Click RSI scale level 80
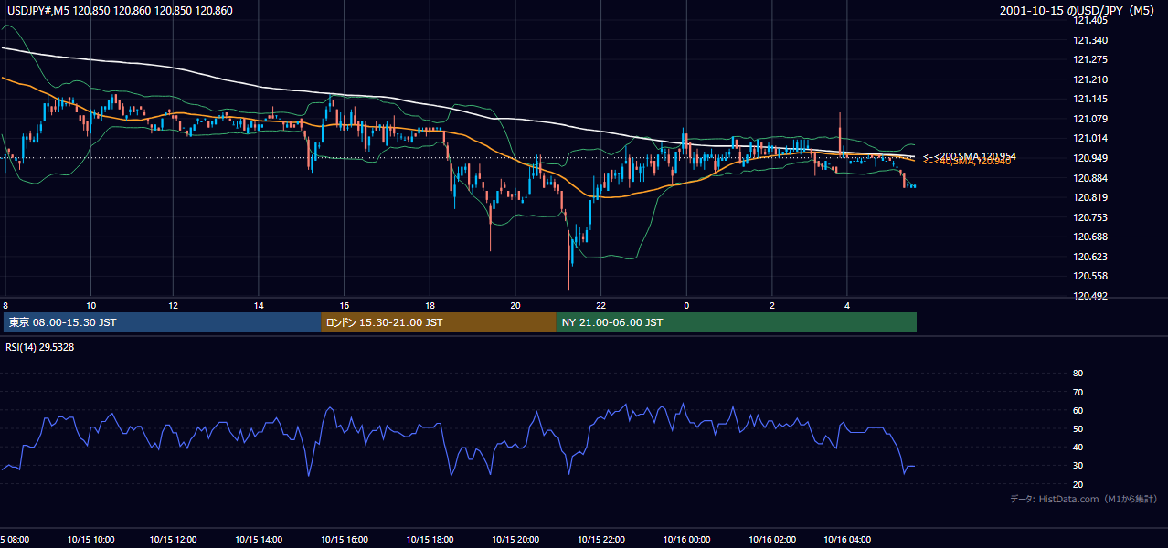The width and height of the screenshot is (1168, 548). 1078,374
